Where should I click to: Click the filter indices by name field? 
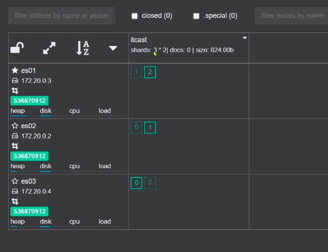[61, 16]
